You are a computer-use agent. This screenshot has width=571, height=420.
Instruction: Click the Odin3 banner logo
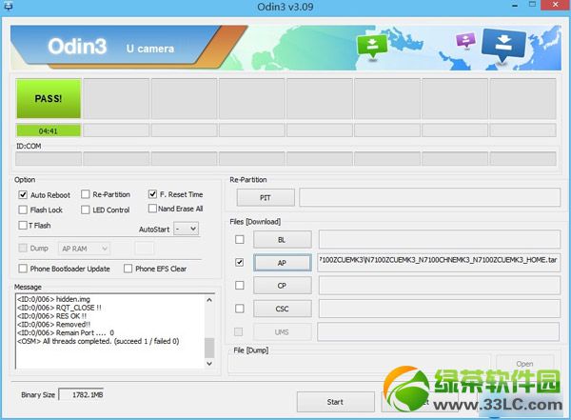(77, 47)
